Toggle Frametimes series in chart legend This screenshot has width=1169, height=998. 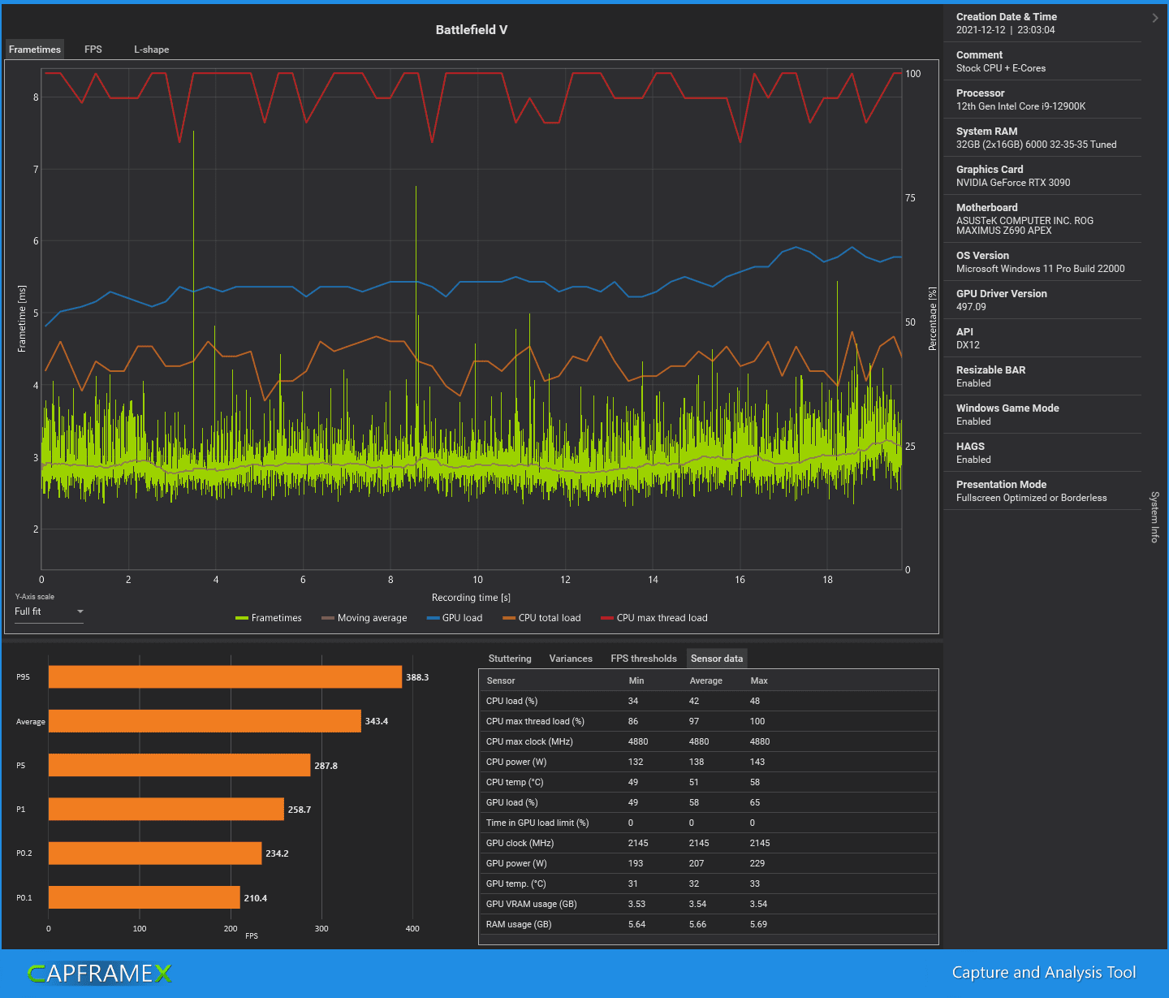269,618
